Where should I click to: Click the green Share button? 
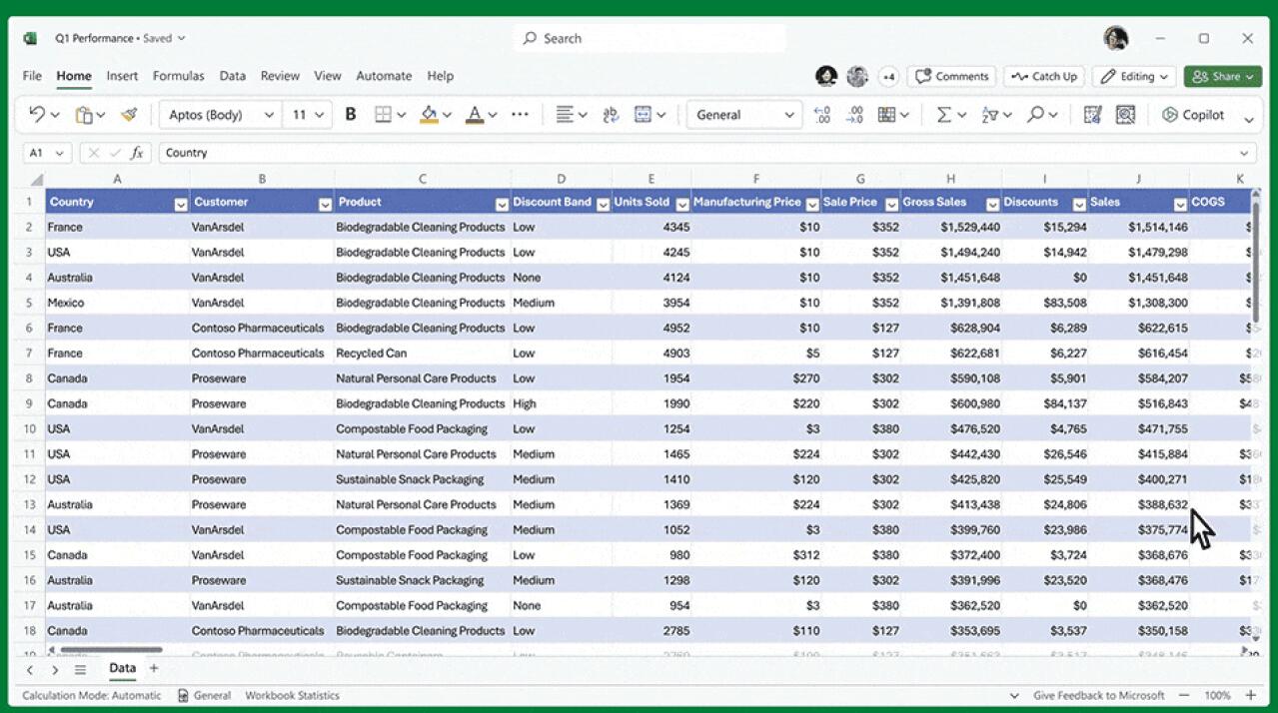(1223, 76)
